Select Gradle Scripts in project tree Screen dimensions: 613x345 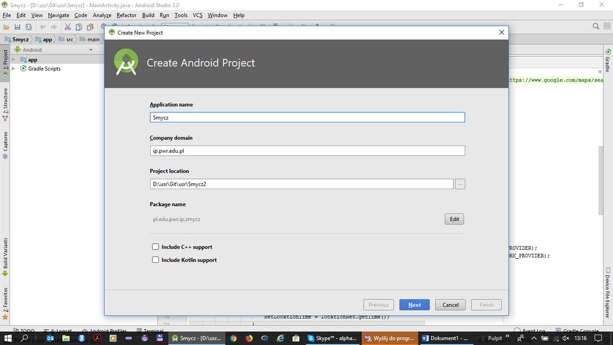[x=44, y=68]
